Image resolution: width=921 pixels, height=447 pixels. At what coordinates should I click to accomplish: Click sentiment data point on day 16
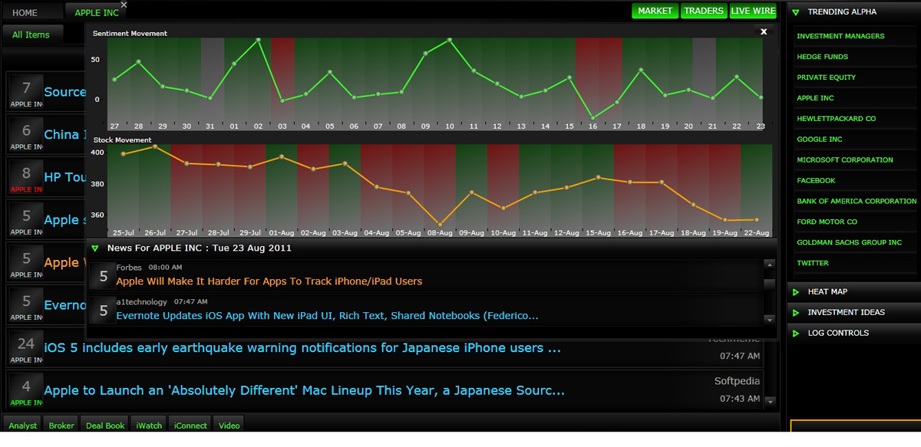point(593,118)
